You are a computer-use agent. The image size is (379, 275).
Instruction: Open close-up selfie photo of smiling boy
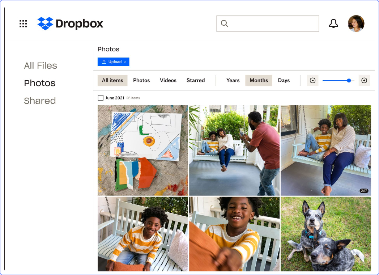pos(234,234)
